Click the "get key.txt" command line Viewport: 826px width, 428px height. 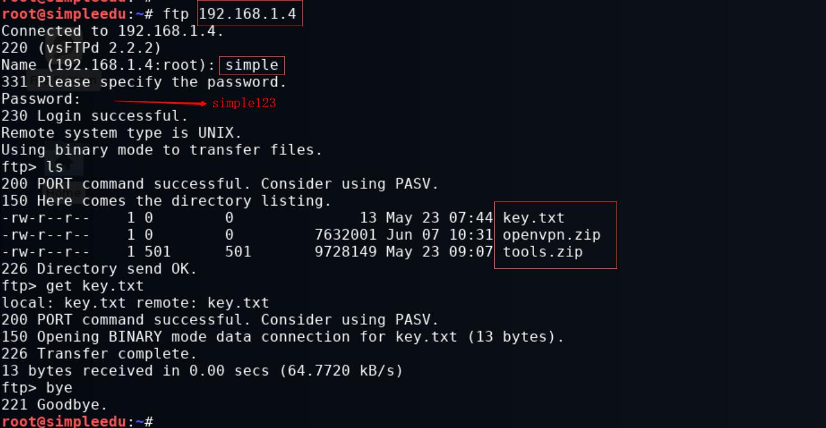(94, 286)
